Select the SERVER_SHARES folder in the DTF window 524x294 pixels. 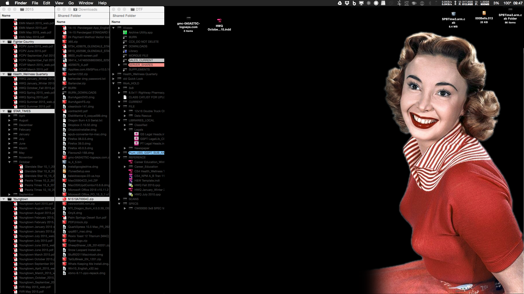141,65
